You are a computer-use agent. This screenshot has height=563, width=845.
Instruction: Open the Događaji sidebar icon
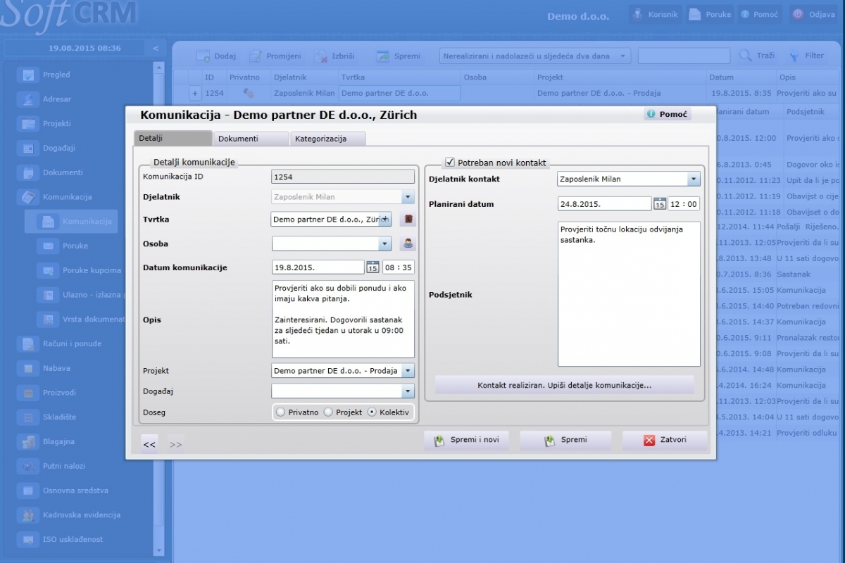28,148
